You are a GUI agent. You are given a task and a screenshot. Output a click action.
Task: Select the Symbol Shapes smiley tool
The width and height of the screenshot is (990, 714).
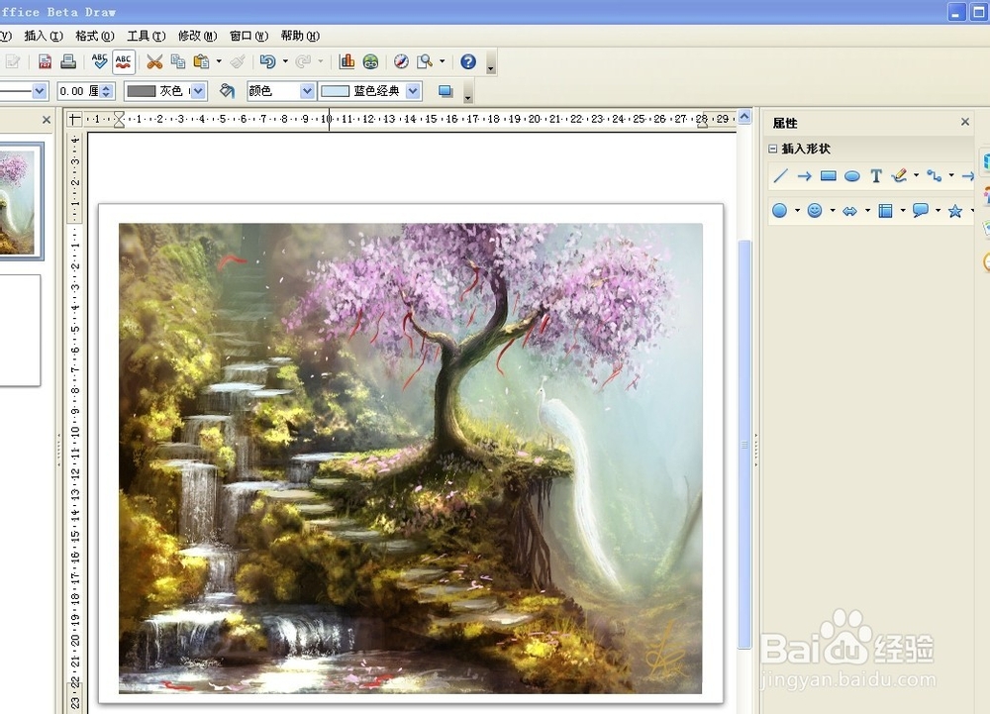coord(815,211)
